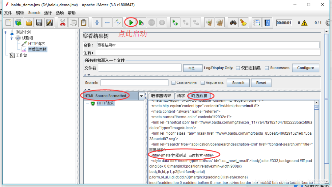Open the Search menu in the menu bar
This screenshot has height=187, width=332.
[34, 13]
